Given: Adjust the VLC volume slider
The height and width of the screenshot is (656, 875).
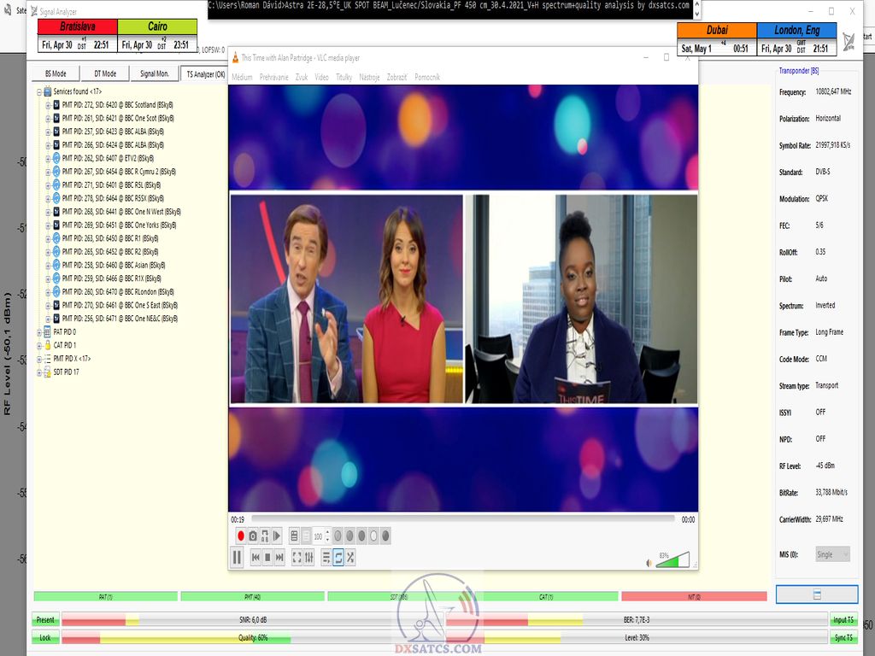Looking at the screenshot, I should click(x=673, y=560).
